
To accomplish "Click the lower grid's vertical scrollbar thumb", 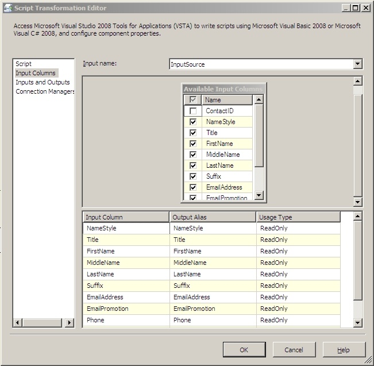I will click(x=357, y=260).
